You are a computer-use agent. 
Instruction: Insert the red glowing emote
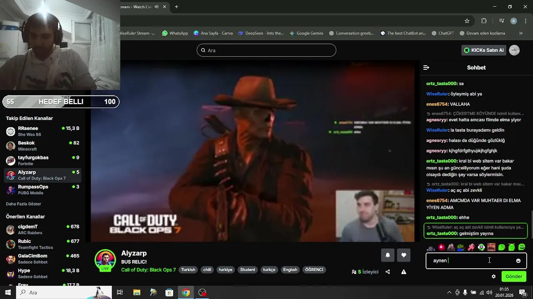441,248
